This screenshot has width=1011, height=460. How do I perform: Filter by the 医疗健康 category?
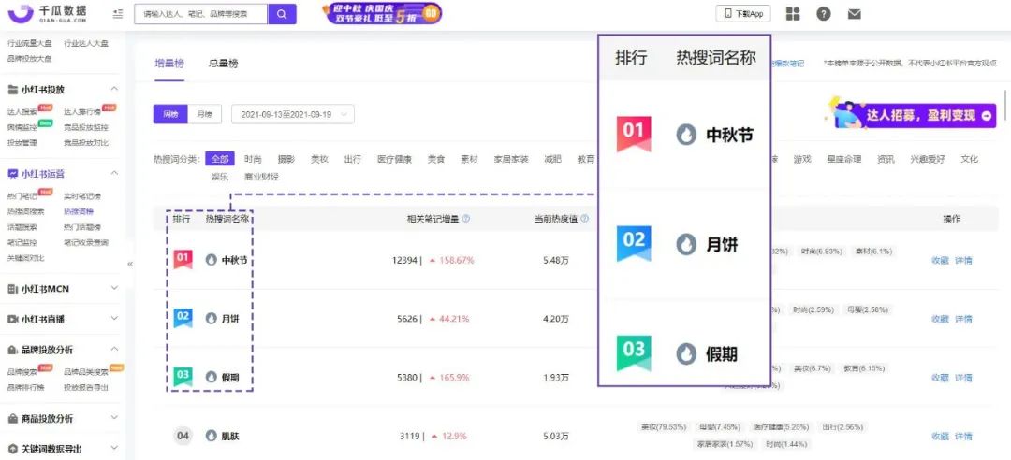click(x=395, y=159)
